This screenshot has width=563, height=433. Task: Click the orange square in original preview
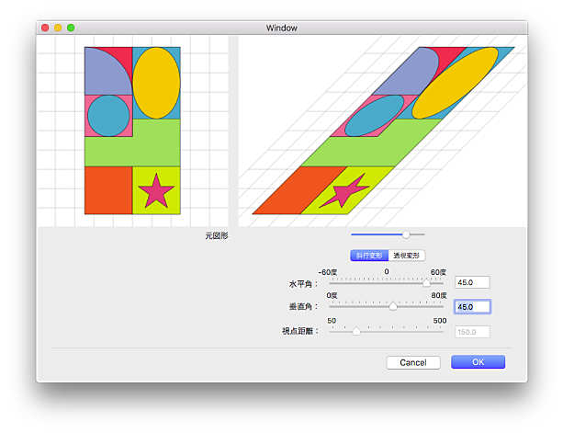pyautogui.click(x=108, y=189)
